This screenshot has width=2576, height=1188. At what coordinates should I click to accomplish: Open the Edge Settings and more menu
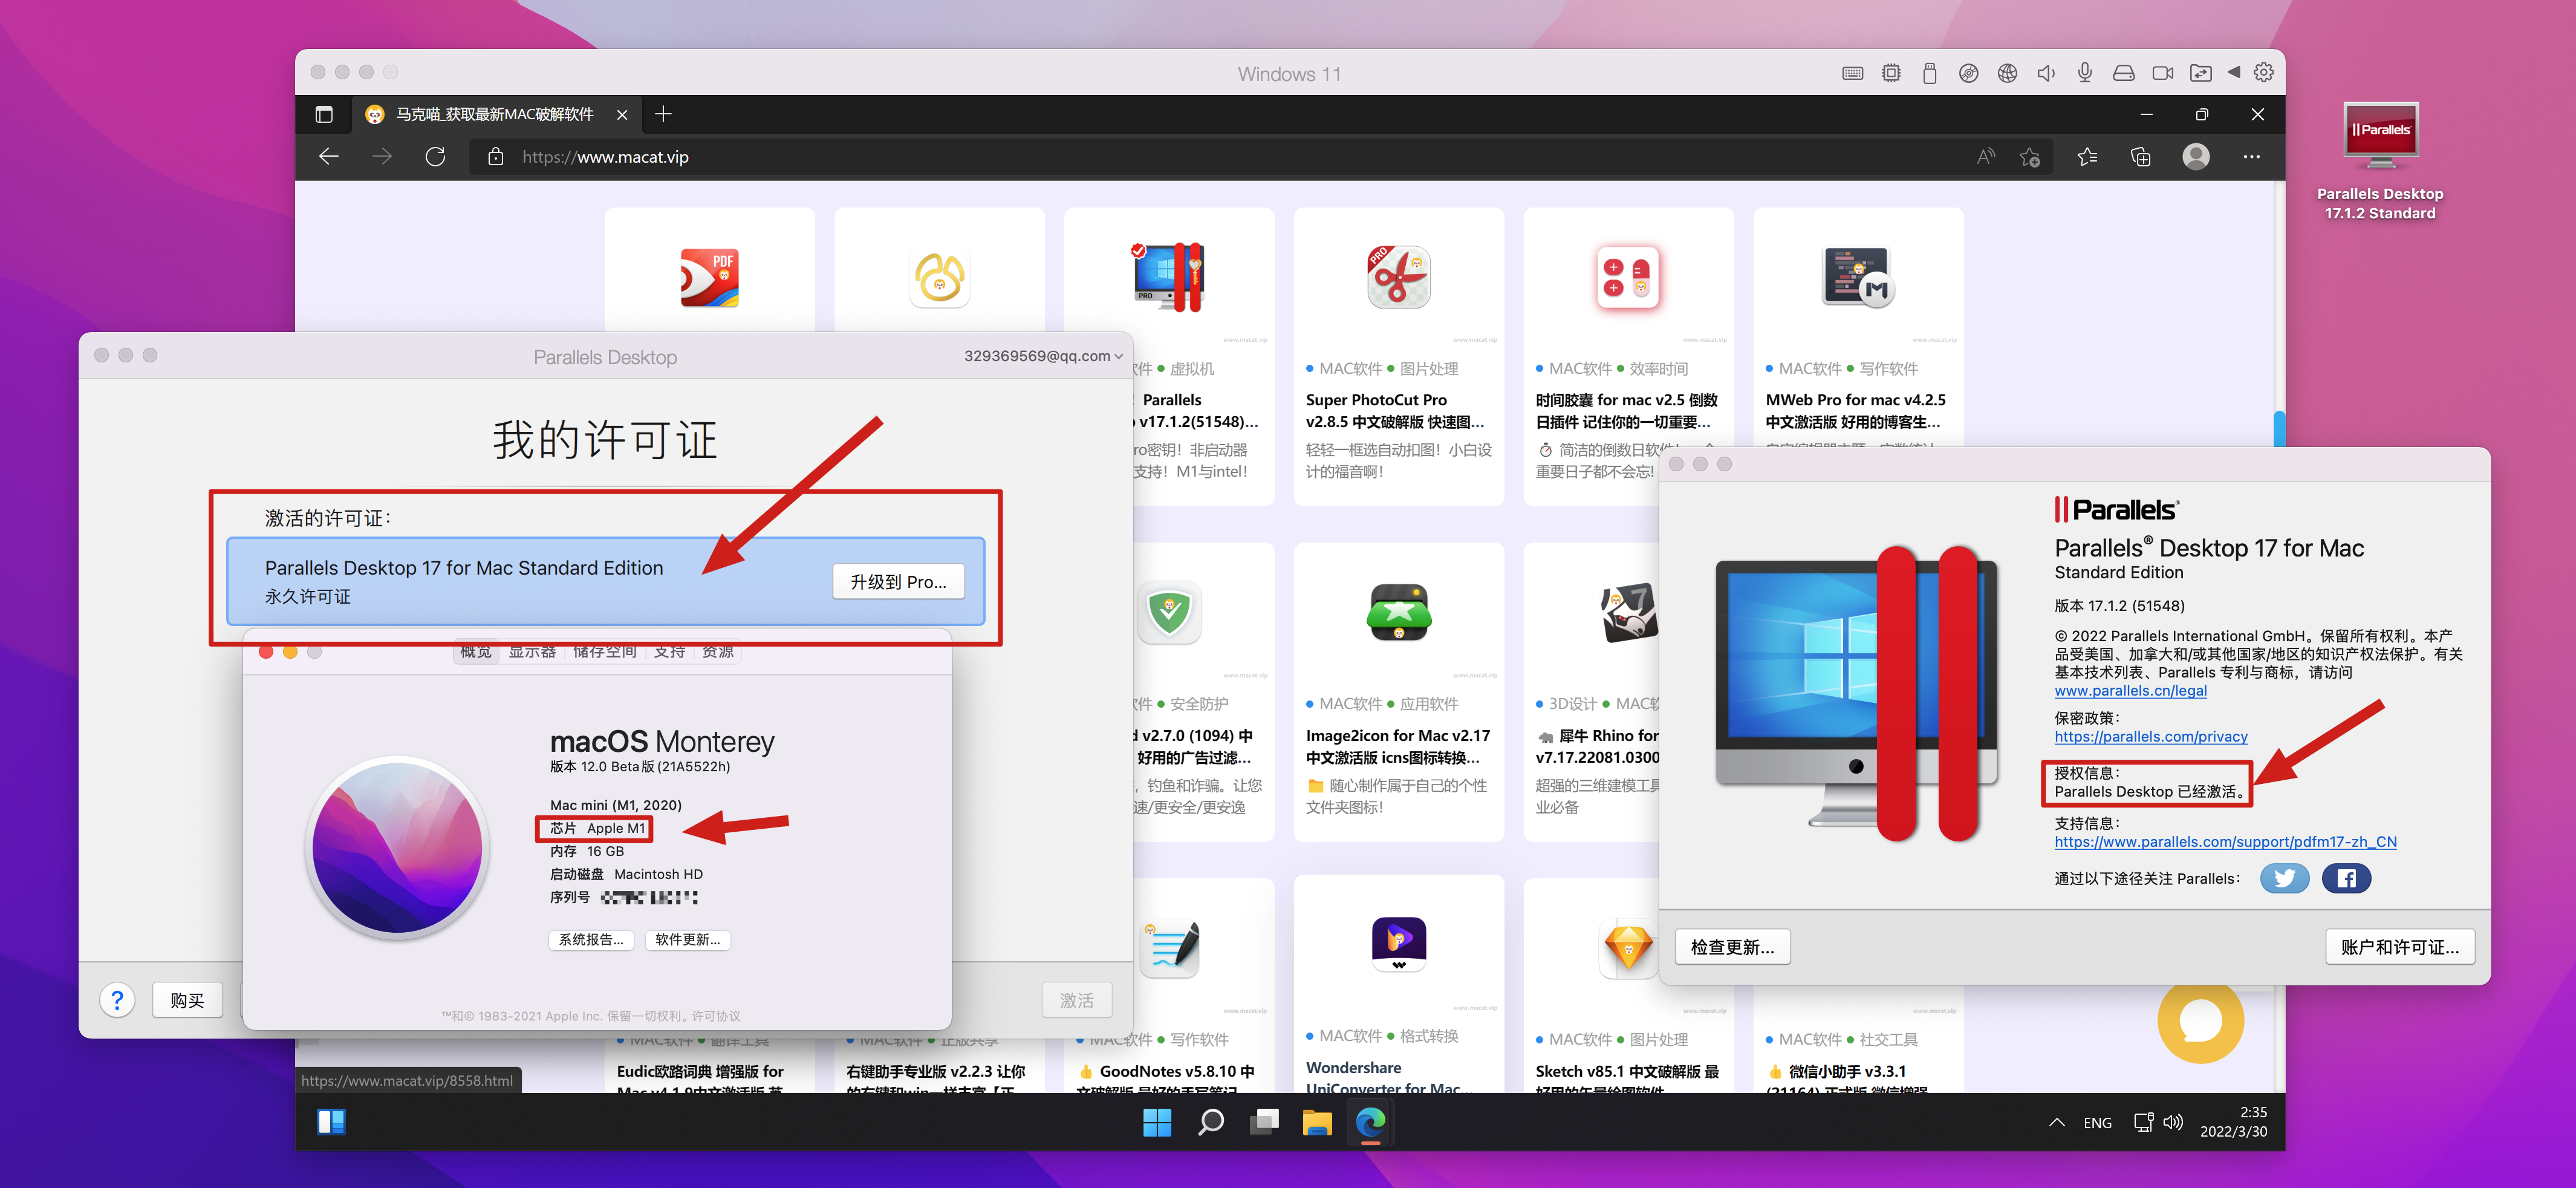click(x=2252, y=157)
